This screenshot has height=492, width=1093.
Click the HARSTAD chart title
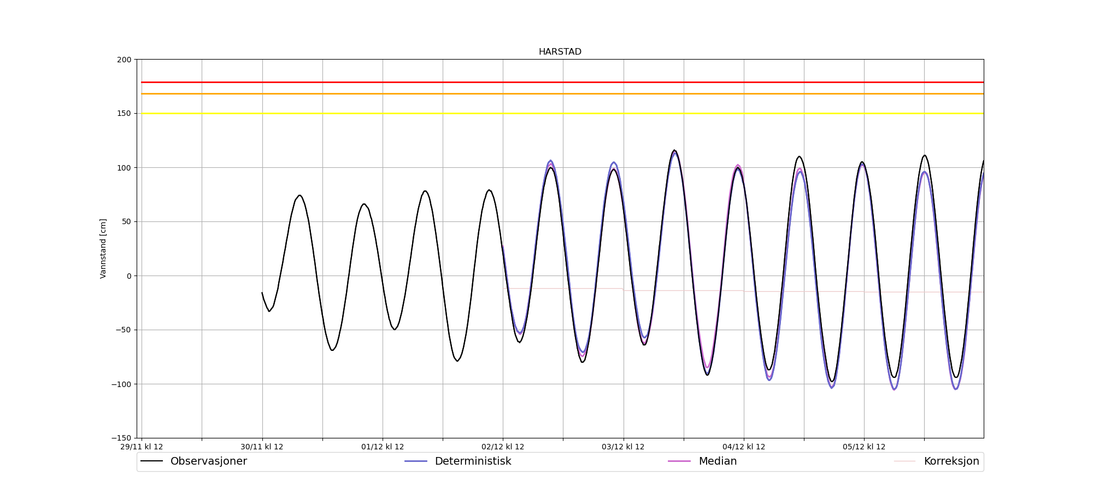click(x=560, y=52)
